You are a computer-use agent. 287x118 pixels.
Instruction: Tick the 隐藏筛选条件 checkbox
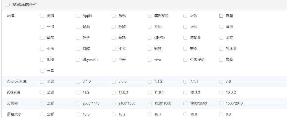pos(8,5)
